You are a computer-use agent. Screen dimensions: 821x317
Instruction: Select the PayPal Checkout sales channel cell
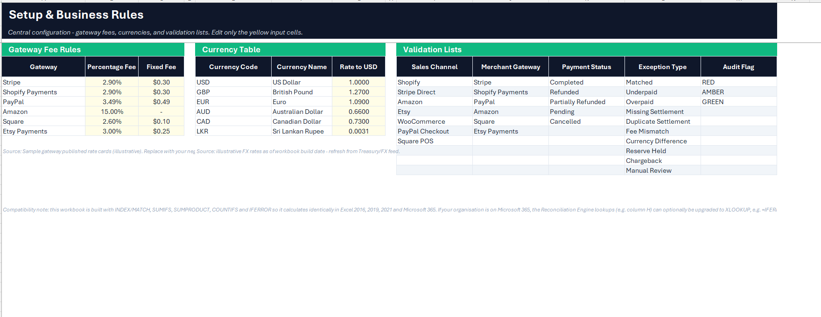pos(435,131)
